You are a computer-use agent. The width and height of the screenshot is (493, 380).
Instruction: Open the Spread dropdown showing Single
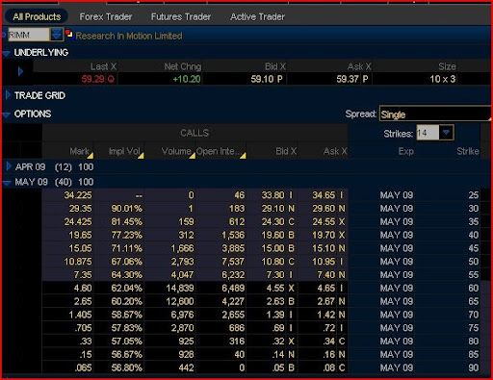coord(435,114)
